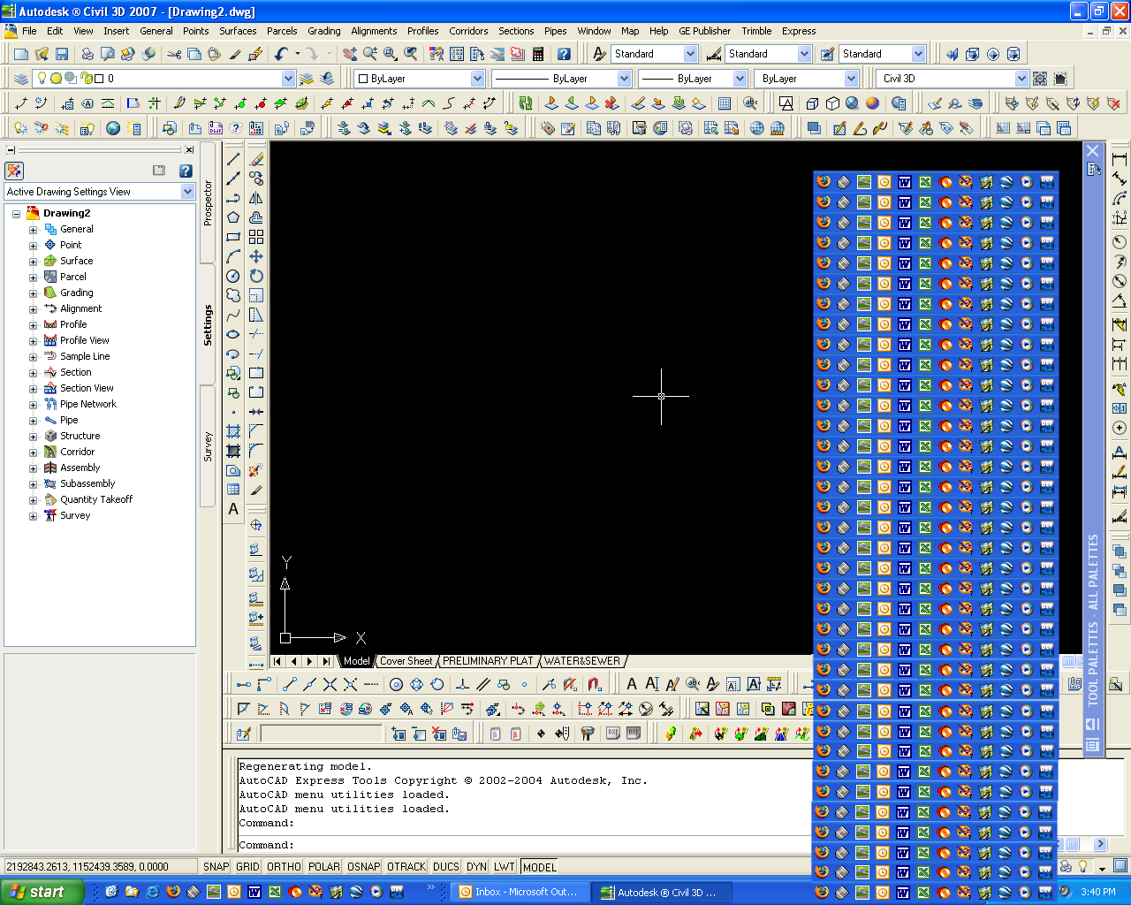The width and height of the screenshot is (1131, 905).
Task: Switch to the Prospector toolspace tab
Action: tap(209, 202)
